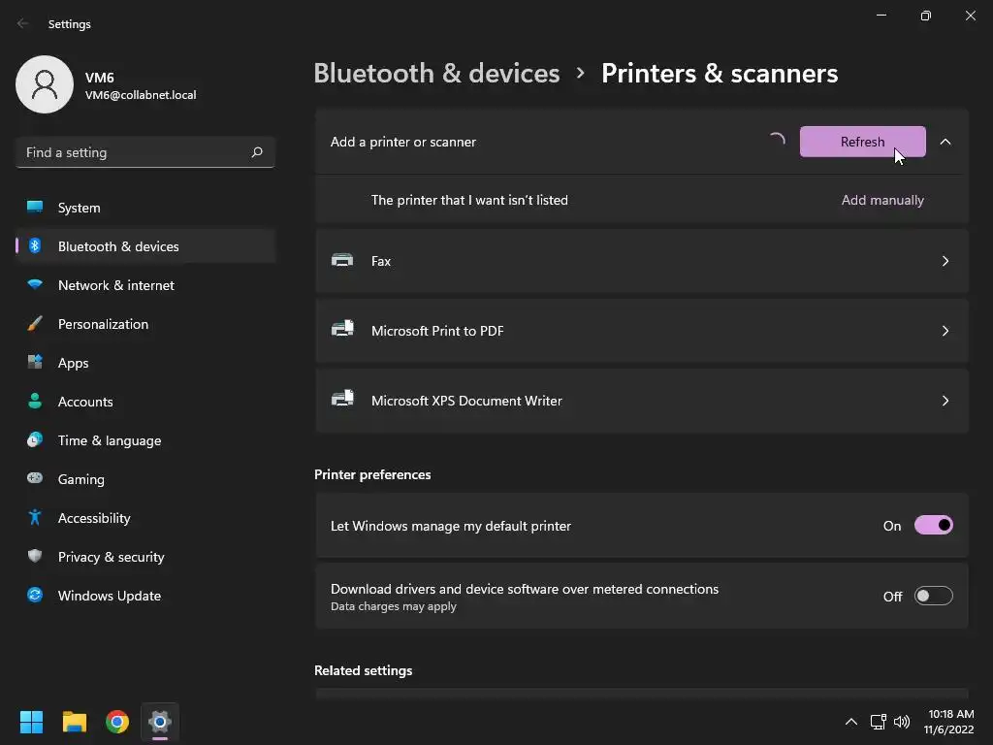Show hidden icons in the system tray
This screenshot has width=993, height=745.
tap(851, 722)
